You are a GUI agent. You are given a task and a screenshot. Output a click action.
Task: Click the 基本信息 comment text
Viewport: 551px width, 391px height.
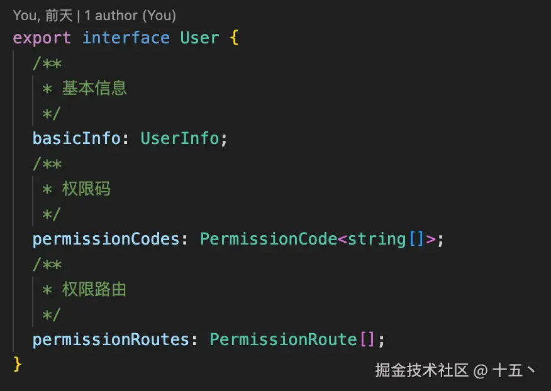click(x=94, y=88)
